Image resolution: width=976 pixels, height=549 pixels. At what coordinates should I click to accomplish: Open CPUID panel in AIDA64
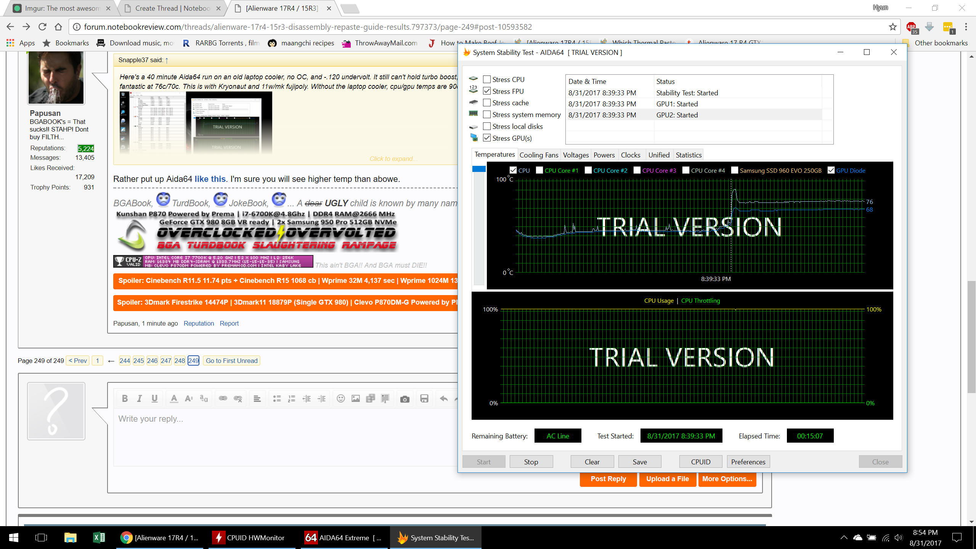(x=701, y=462)
